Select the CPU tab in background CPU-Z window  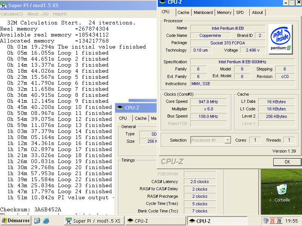coord(123,118)
